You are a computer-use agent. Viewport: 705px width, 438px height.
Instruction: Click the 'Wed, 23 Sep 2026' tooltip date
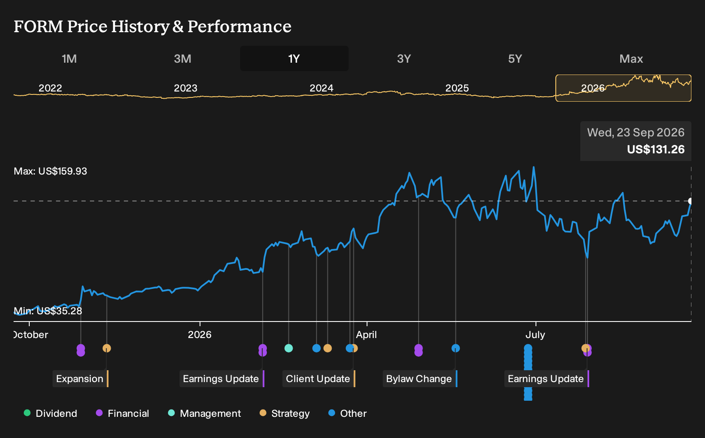635,133
